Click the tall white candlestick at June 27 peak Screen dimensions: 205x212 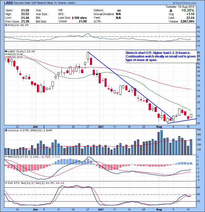(x=88, y=56)
